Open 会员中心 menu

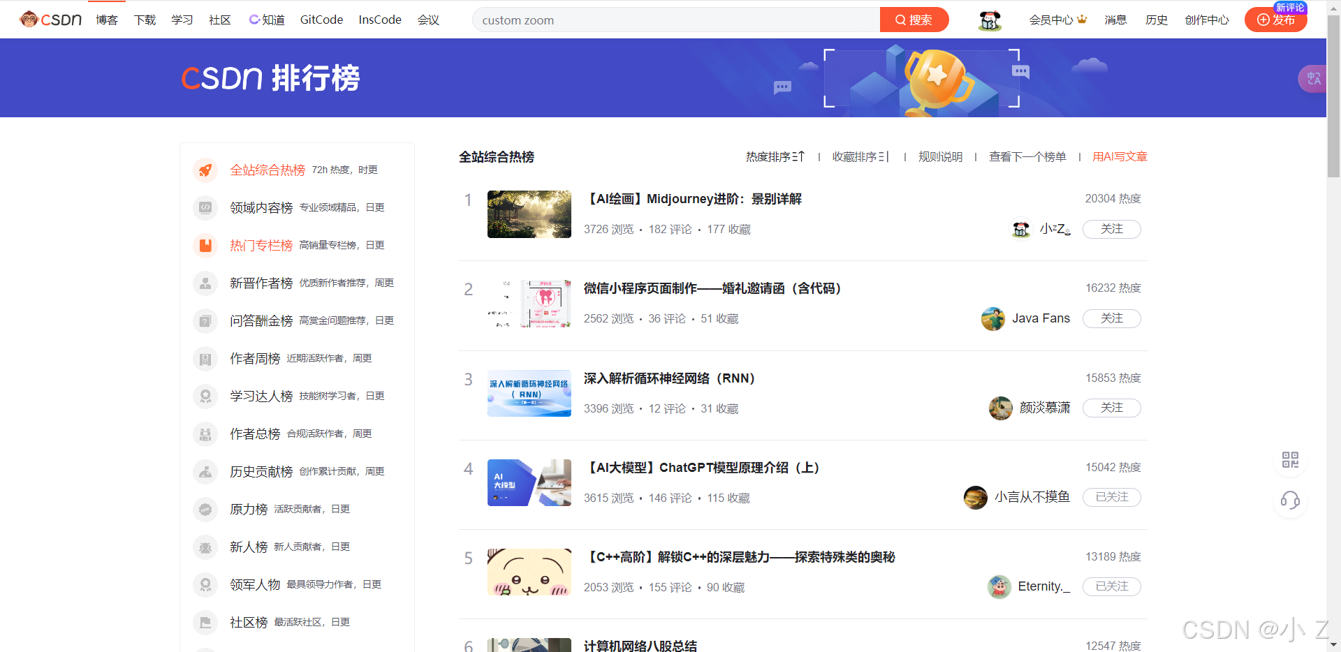coord(1057,20)
